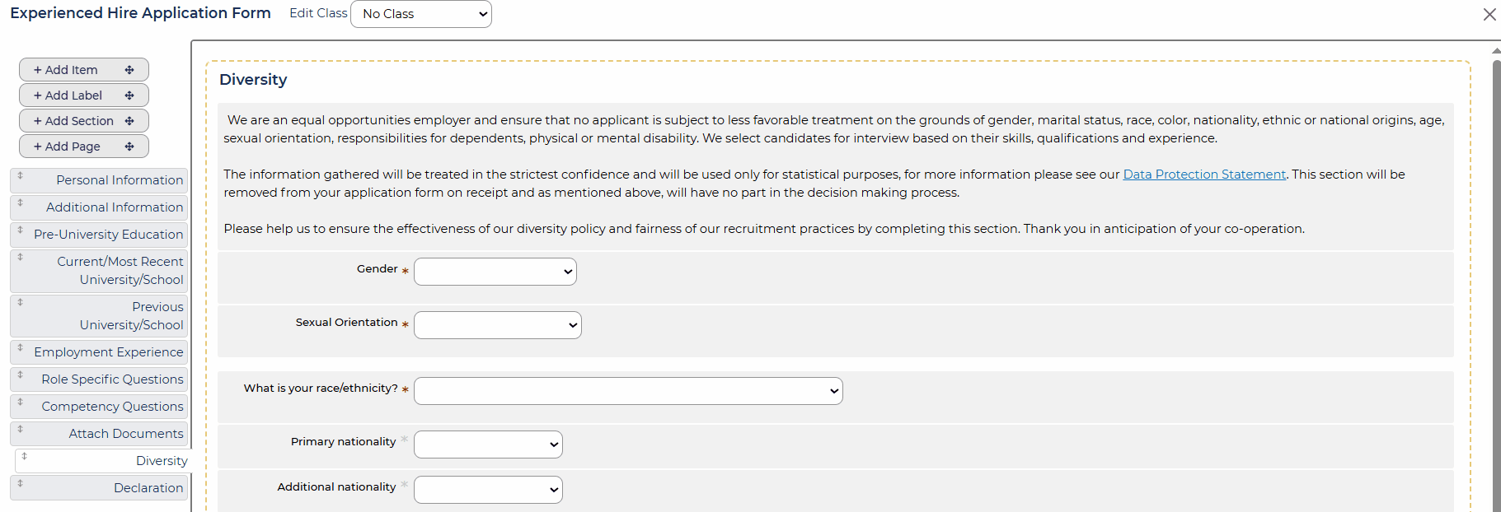Close the application form editor
Screen dimensions: 1501x512
click(1489, 15)
